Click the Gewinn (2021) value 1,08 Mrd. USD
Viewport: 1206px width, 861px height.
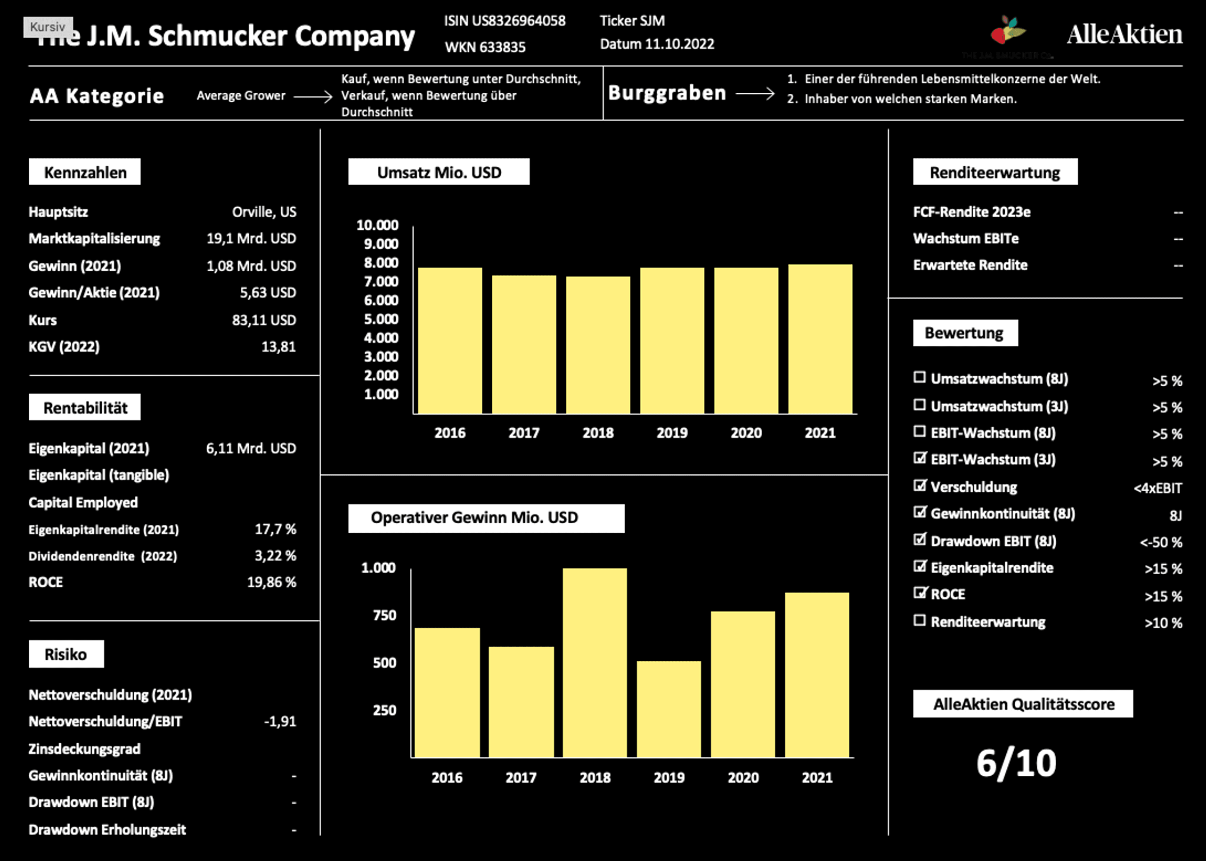251,266
